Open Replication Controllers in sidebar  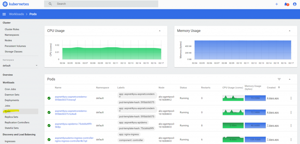point(17,122)
